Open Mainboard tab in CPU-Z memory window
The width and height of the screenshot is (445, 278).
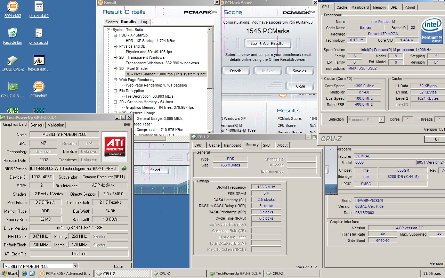click(232, 145)
